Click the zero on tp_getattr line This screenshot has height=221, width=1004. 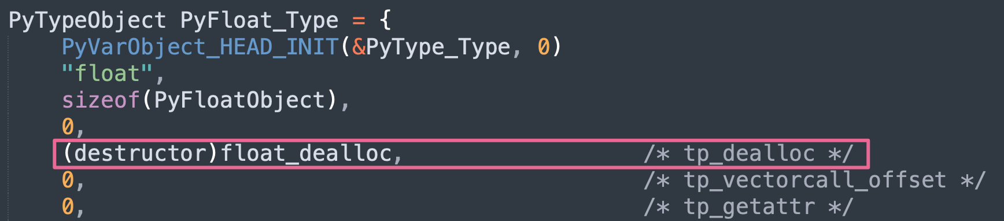(68, 207)
